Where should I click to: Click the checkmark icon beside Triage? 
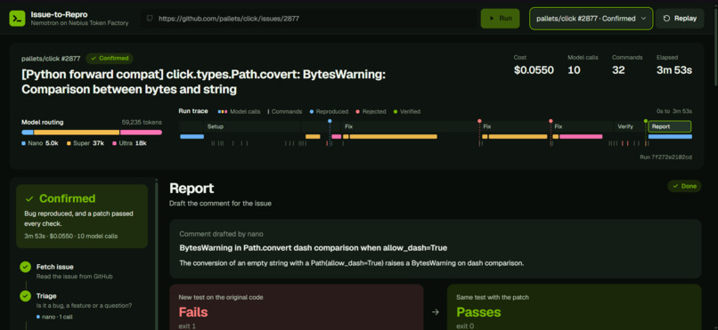(x=25, y=296)
